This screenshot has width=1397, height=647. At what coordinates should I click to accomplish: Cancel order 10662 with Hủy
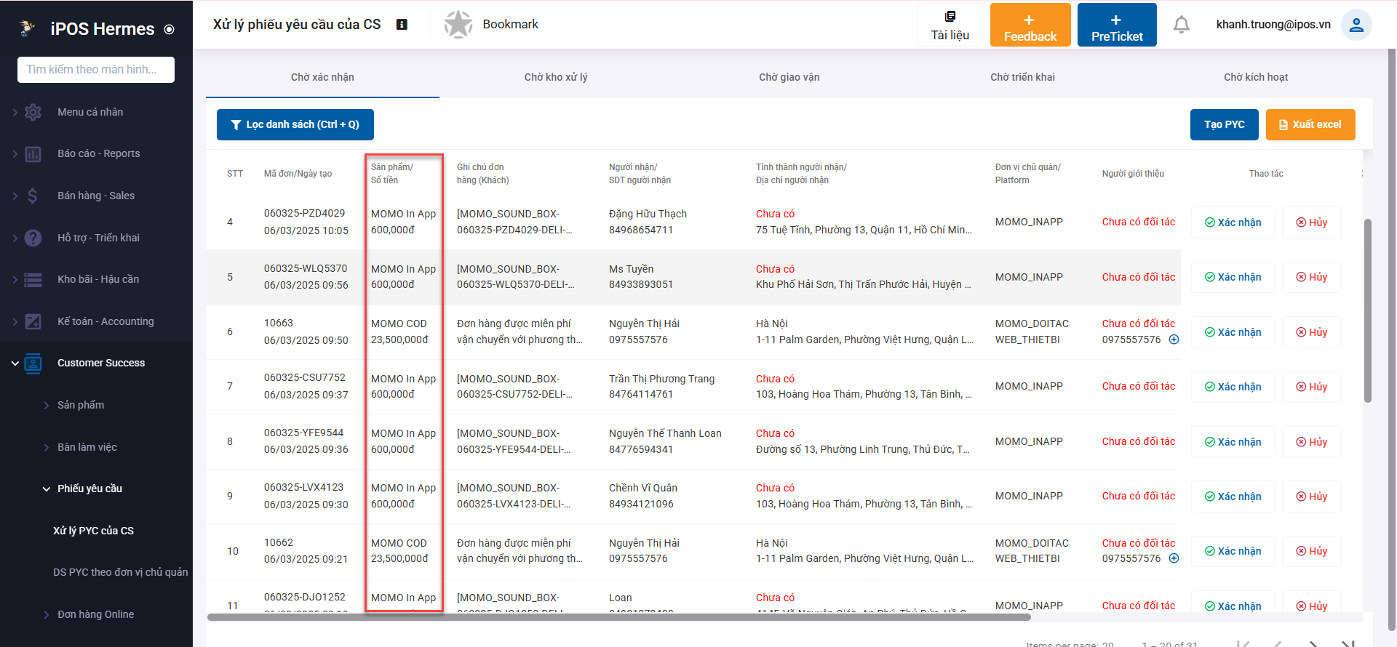coord(1311,551)
